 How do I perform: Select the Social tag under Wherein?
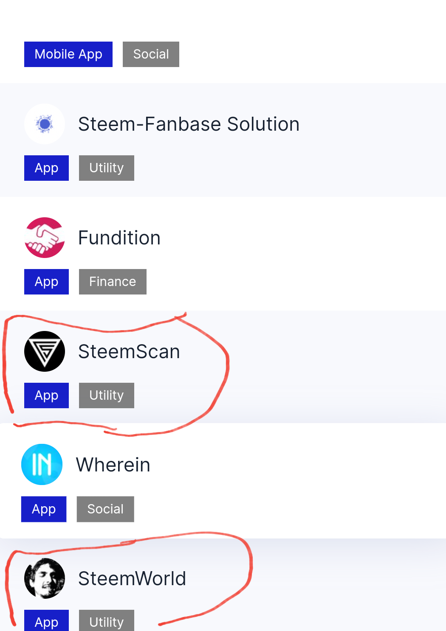click(x=105, y=509)
